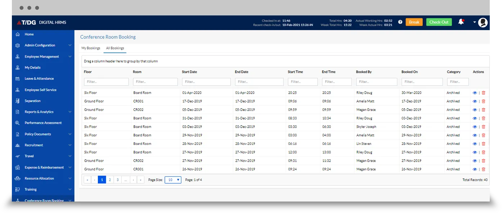
Task: View Board Room booking details with the eye icon
Action: pos(475,93)
